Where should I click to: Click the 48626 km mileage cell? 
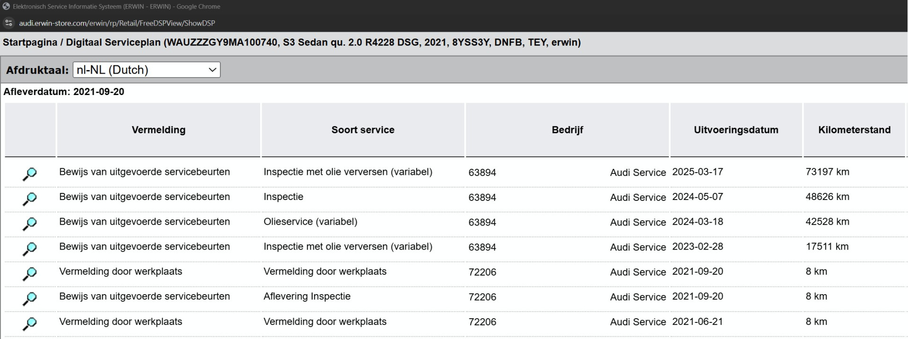click(x=827, y=197)
